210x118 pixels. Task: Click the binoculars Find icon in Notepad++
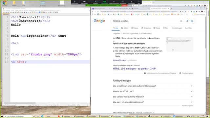click(25, 12)
